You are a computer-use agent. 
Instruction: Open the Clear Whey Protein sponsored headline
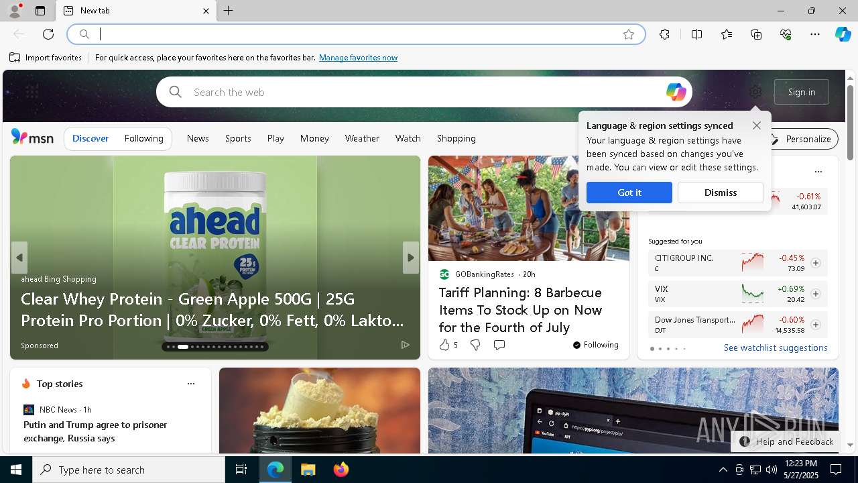(x=212, y=309)
